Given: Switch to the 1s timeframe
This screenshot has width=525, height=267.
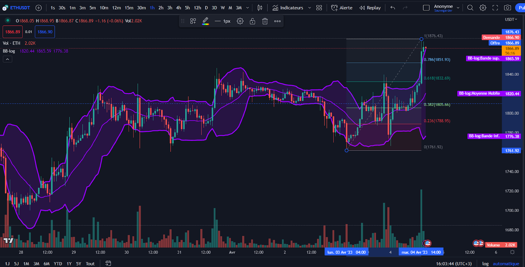Looking at the screenshot, I should [52, 8].
